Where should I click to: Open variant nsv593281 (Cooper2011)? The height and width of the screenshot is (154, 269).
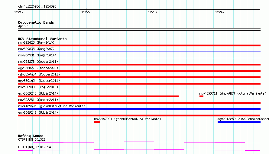coord(38,100)
